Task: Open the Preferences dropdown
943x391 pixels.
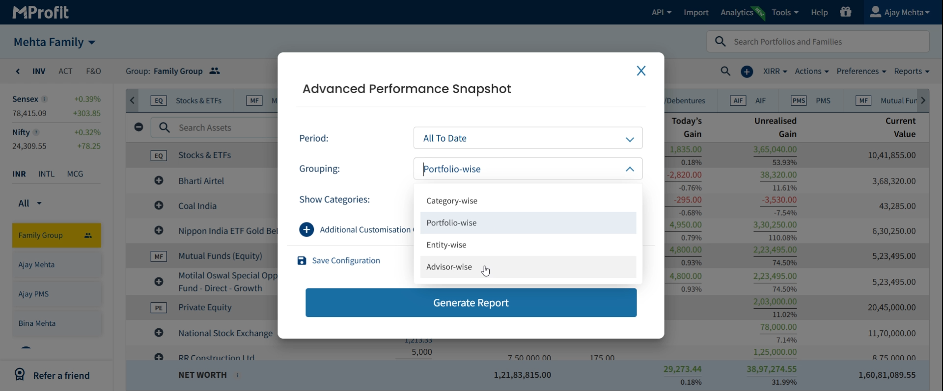Action: click(x=861, y=72)
